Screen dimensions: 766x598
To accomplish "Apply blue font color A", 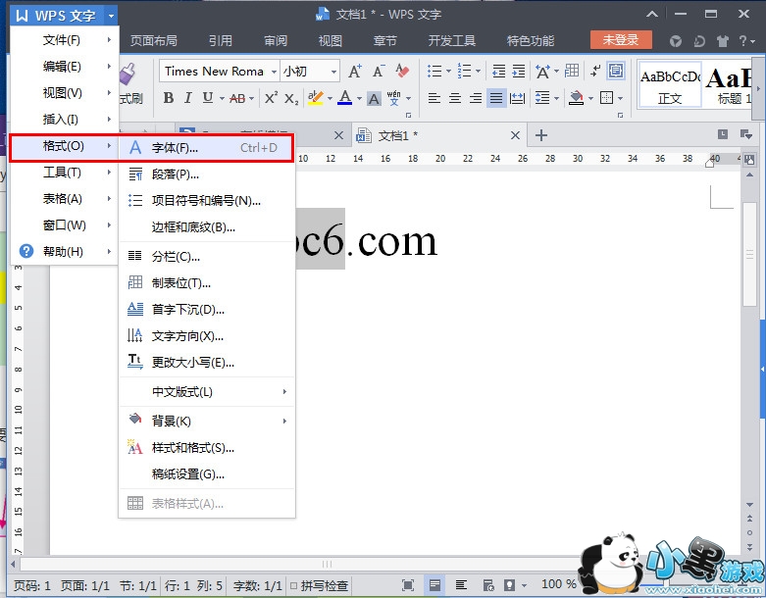I will tap(345, 98).
